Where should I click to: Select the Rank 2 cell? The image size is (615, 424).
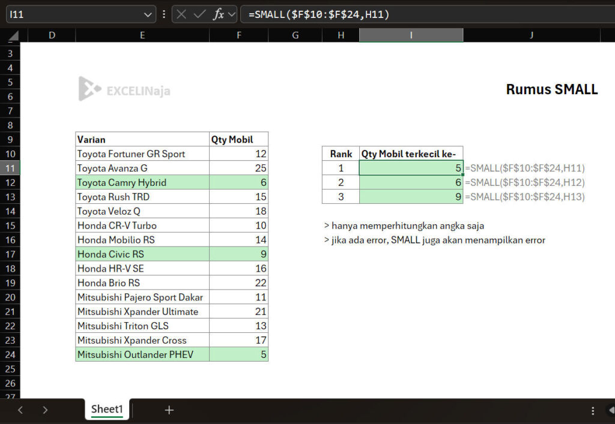click(341, 182)
